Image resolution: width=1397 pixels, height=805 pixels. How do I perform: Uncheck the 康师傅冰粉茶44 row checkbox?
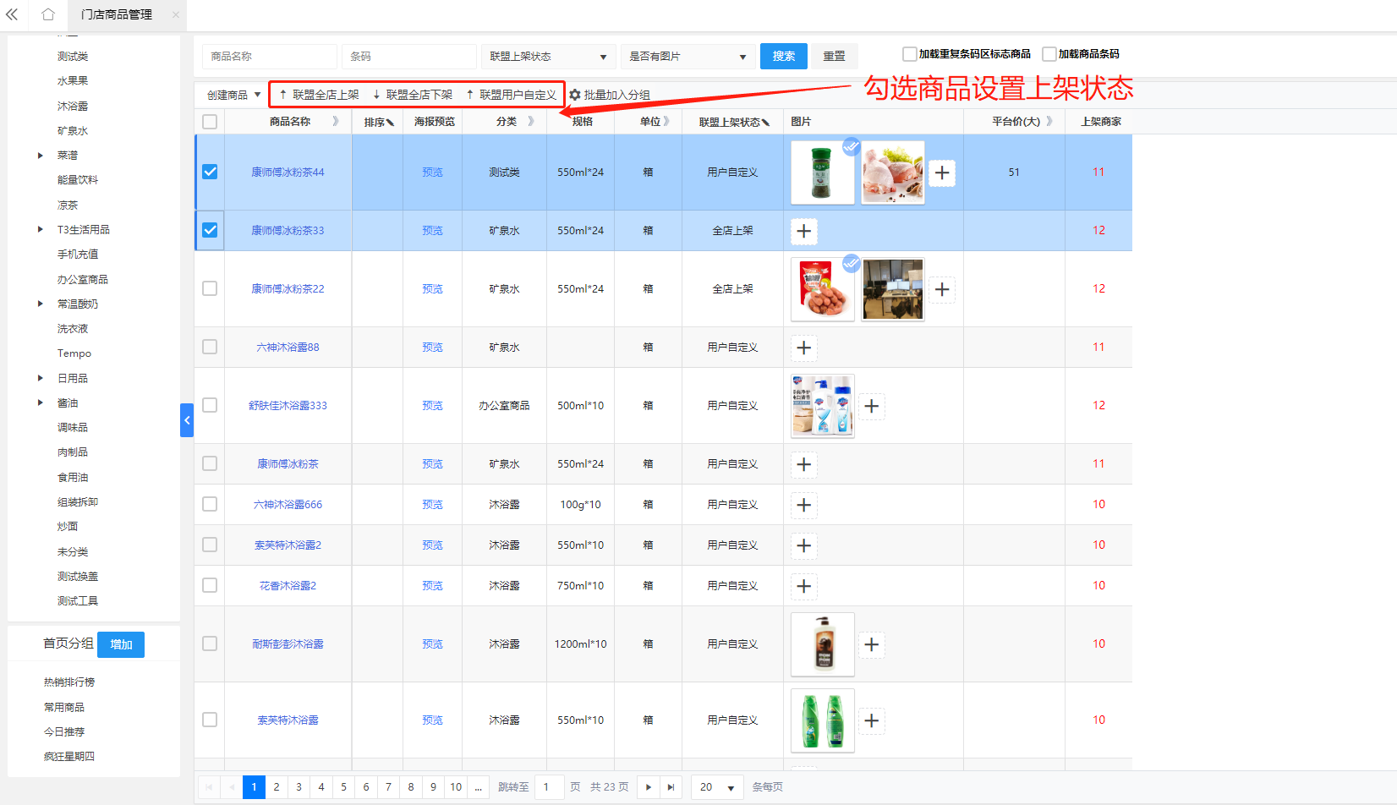click(x=210, y=172)
